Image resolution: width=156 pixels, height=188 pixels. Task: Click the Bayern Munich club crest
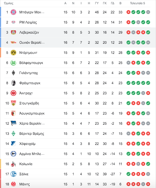(x=13, y=12)
